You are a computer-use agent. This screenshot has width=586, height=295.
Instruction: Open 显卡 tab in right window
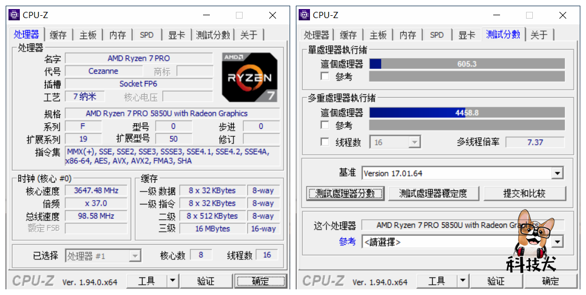(467, 35)
